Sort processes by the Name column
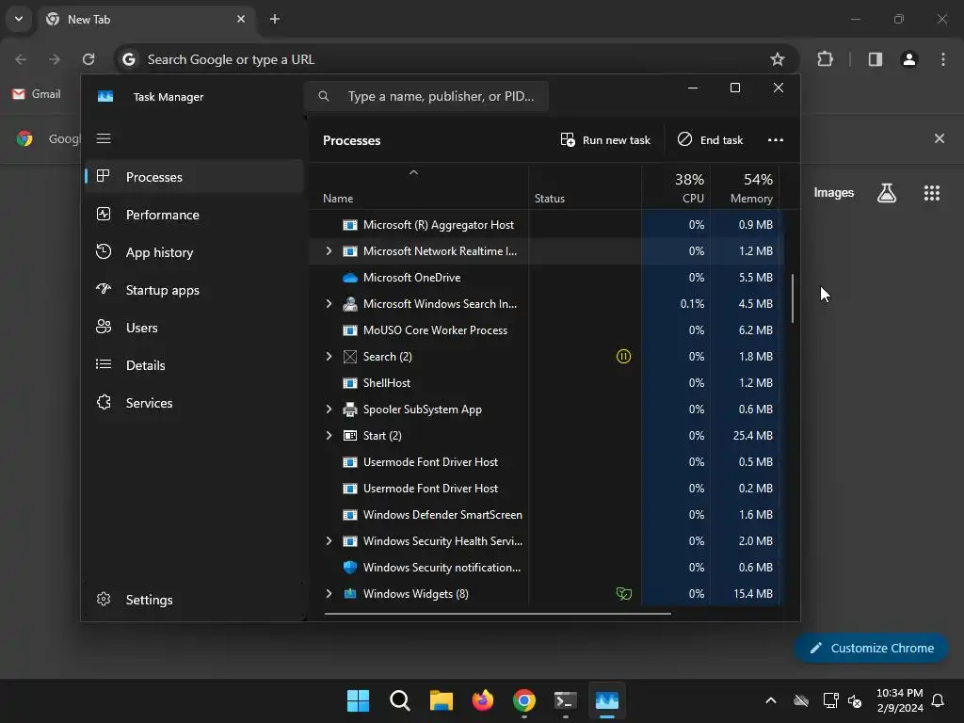 click(x=338, y=199)
